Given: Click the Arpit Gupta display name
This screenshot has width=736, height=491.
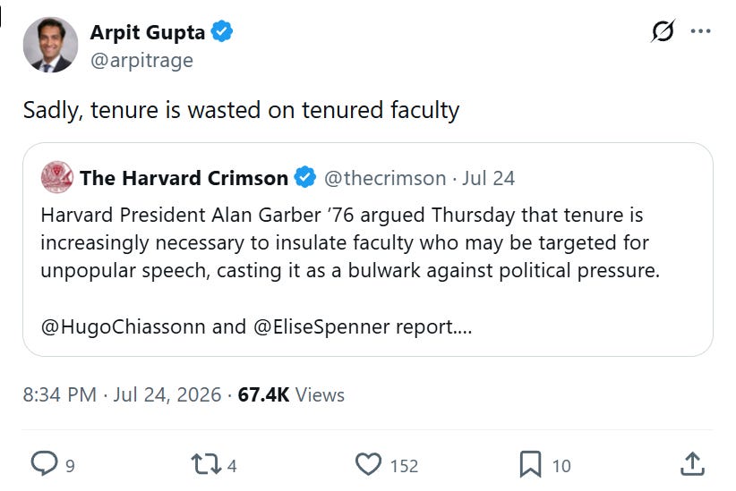Looking at the screenshot, I should pyautogui.click(x=148, y=32).
